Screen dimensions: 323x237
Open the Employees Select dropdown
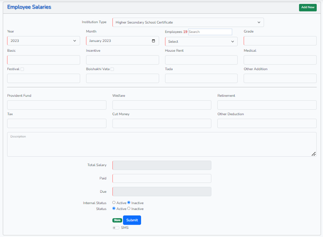[201, 42]
